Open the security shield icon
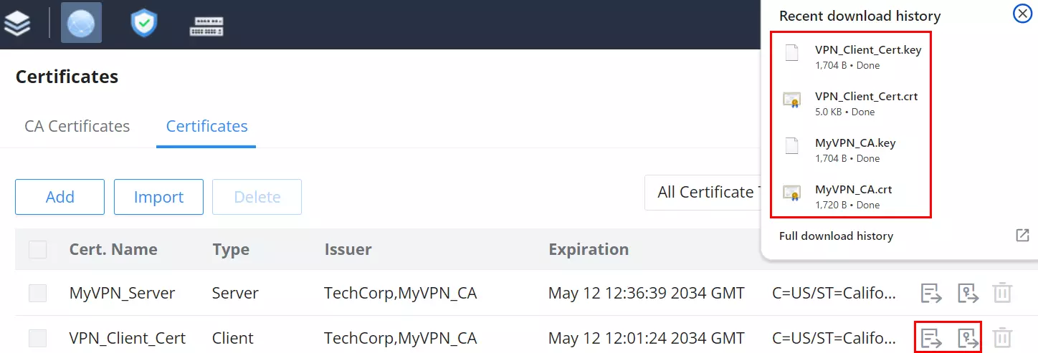Image resolution: width=1038 pixels, height=353 pixels. pos(143,23)
